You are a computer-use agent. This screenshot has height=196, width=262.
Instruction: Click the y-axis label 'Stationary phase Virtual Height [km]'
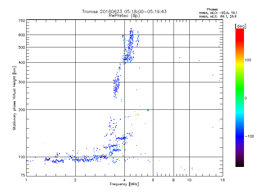(x=14, y=98)
